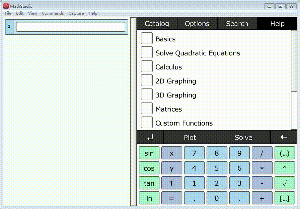300x209 pixels.
Task: Click the backspace arrow key
Action: click(284, 137)
